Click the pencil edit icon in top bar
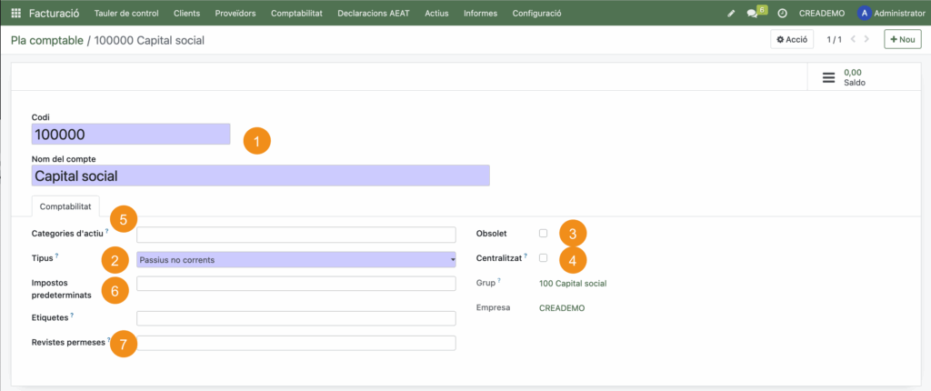 pos(732,14)
